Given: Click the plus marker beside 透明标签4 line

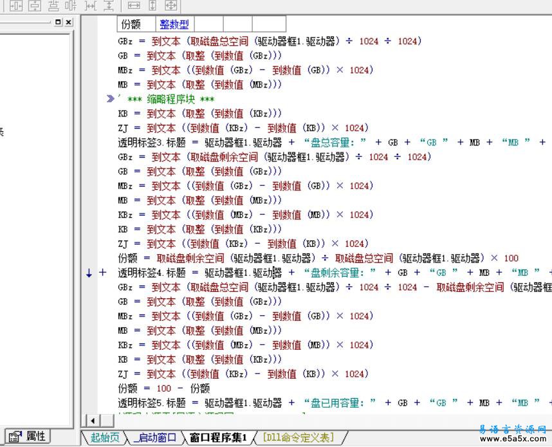Looking at the screenshot, I should click(102, 273).
